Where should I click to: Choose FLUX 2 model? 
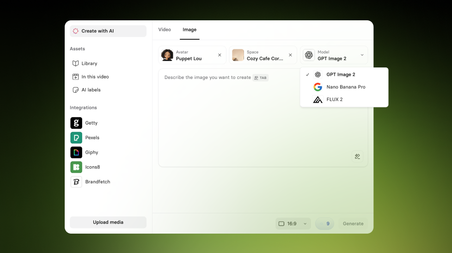344,100
